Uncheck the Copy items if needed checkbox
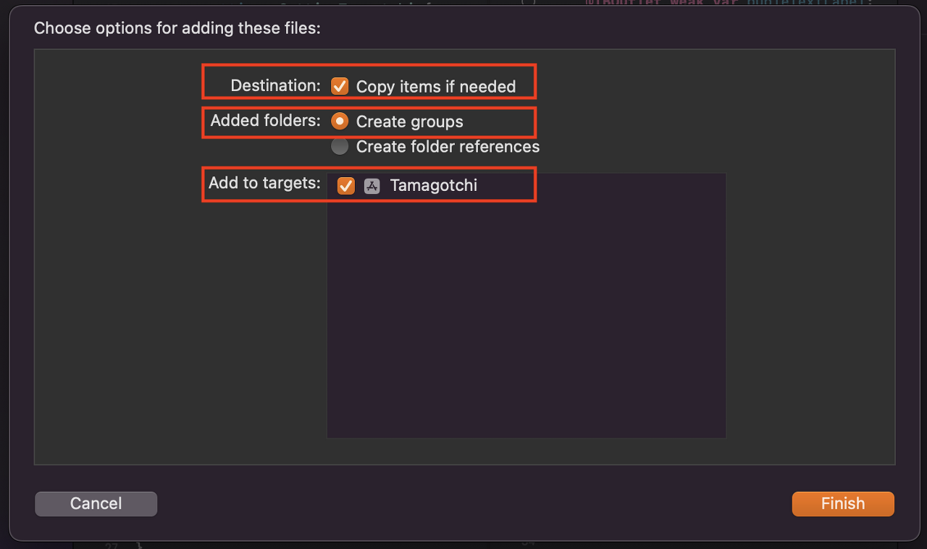 pyautogui.click(x=340, y=87)
